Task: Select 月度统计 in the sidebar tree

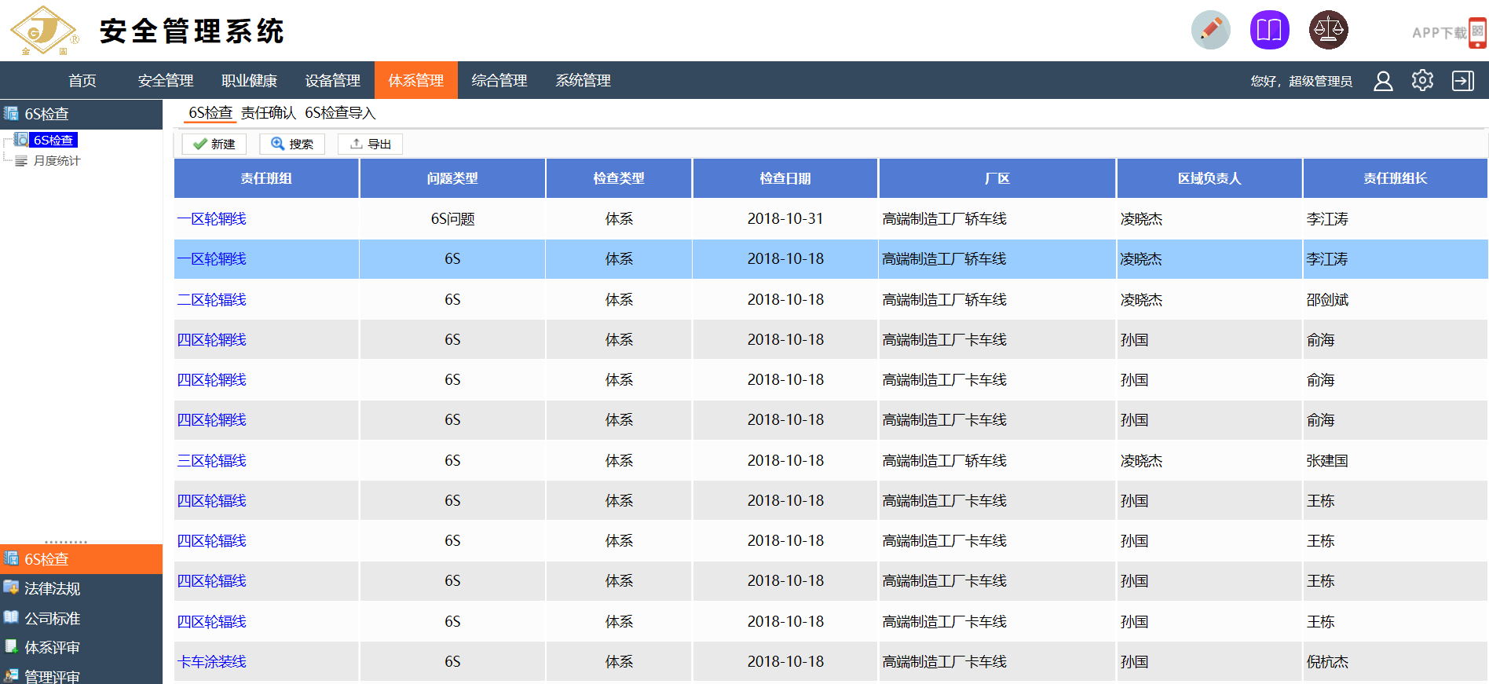Action: 57,161
